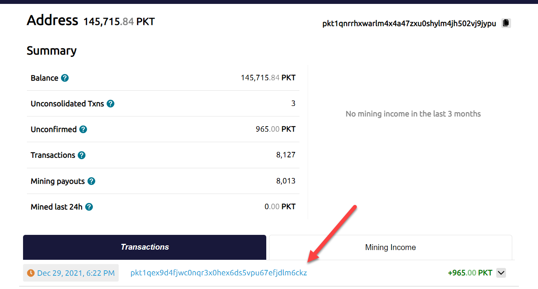The height and width of the screenshot is (289, 538).
Task: Select the Transactions tab
Action: click(144, 247)
